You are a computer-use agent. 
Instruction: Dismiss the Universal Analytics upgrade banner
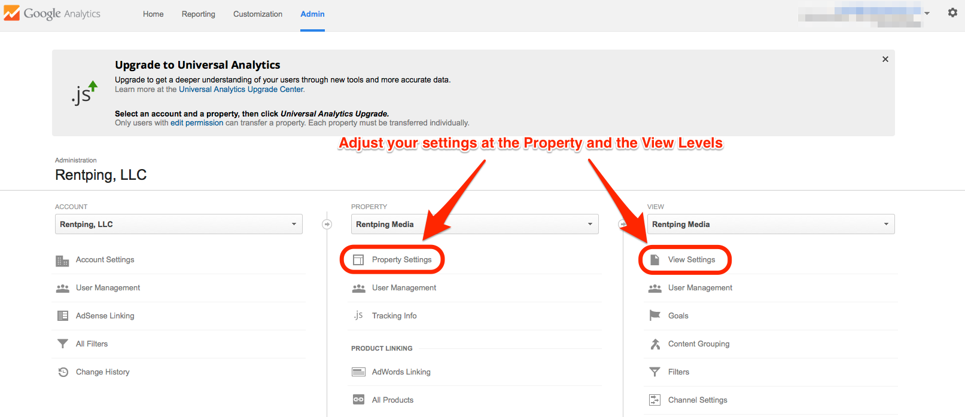[x=885, y=59]
